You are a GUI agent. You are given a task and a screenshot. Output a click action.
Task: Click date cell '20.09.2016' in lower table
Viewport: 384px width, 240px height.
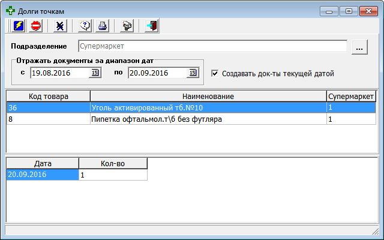pyautogui.click(x=43, y=175)
